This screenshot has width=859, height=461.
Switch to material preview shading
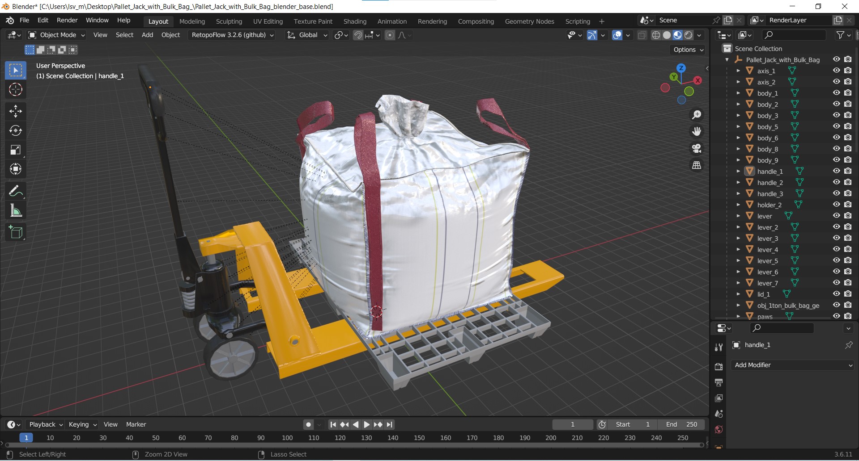point(677,35)
